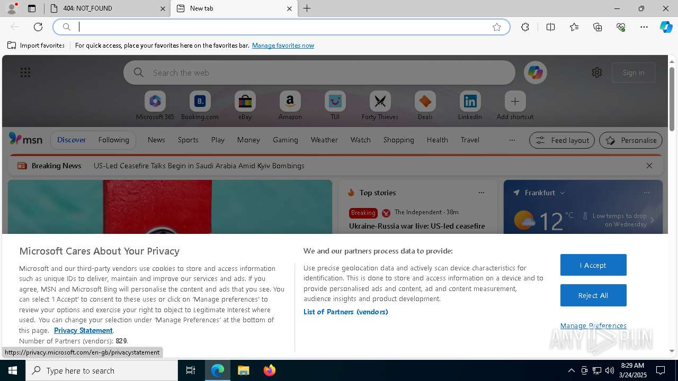
Task: Launch Firefox from the taskbar
Action: (270, 370)
